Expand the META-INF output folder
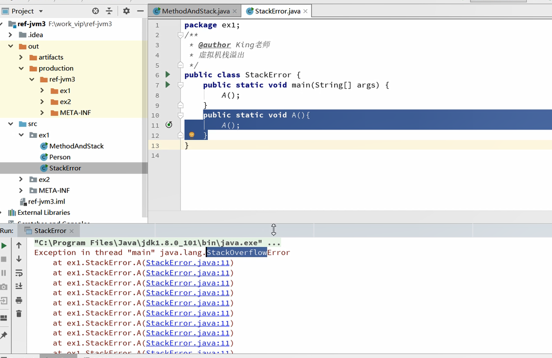The width and height of the screenshot is (552, 358). pyautogui.click(x=42, y=113)
